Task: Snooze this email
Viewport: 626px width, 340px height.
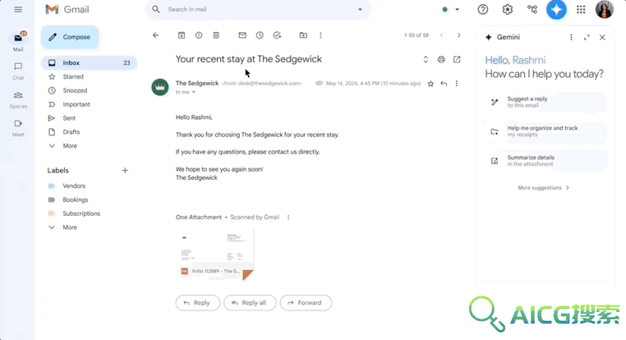Action: pos(260,35)
